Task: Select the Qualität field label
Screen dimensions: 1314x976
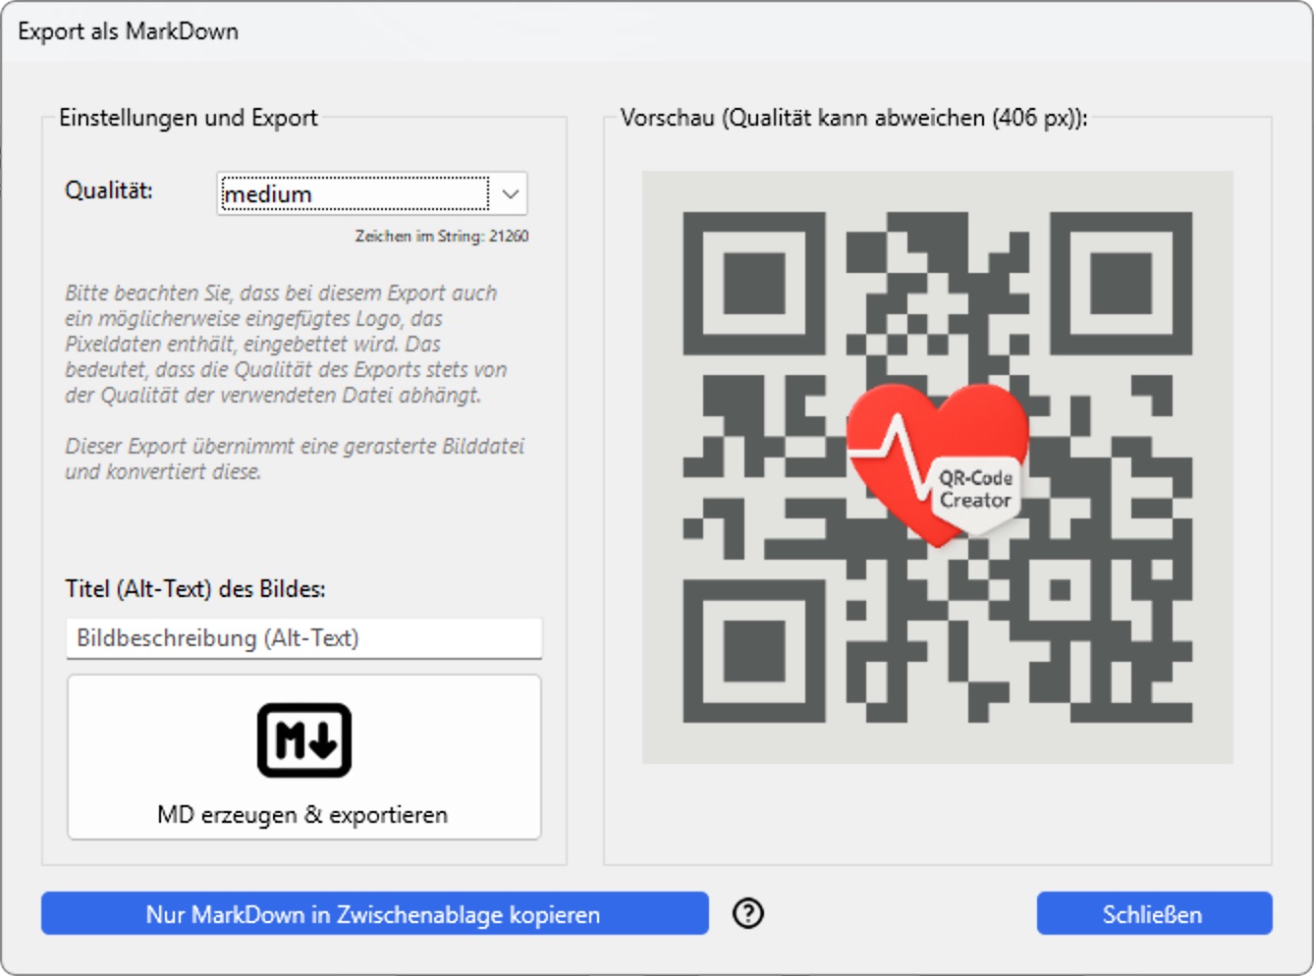Action: click(x=108, y=189)
